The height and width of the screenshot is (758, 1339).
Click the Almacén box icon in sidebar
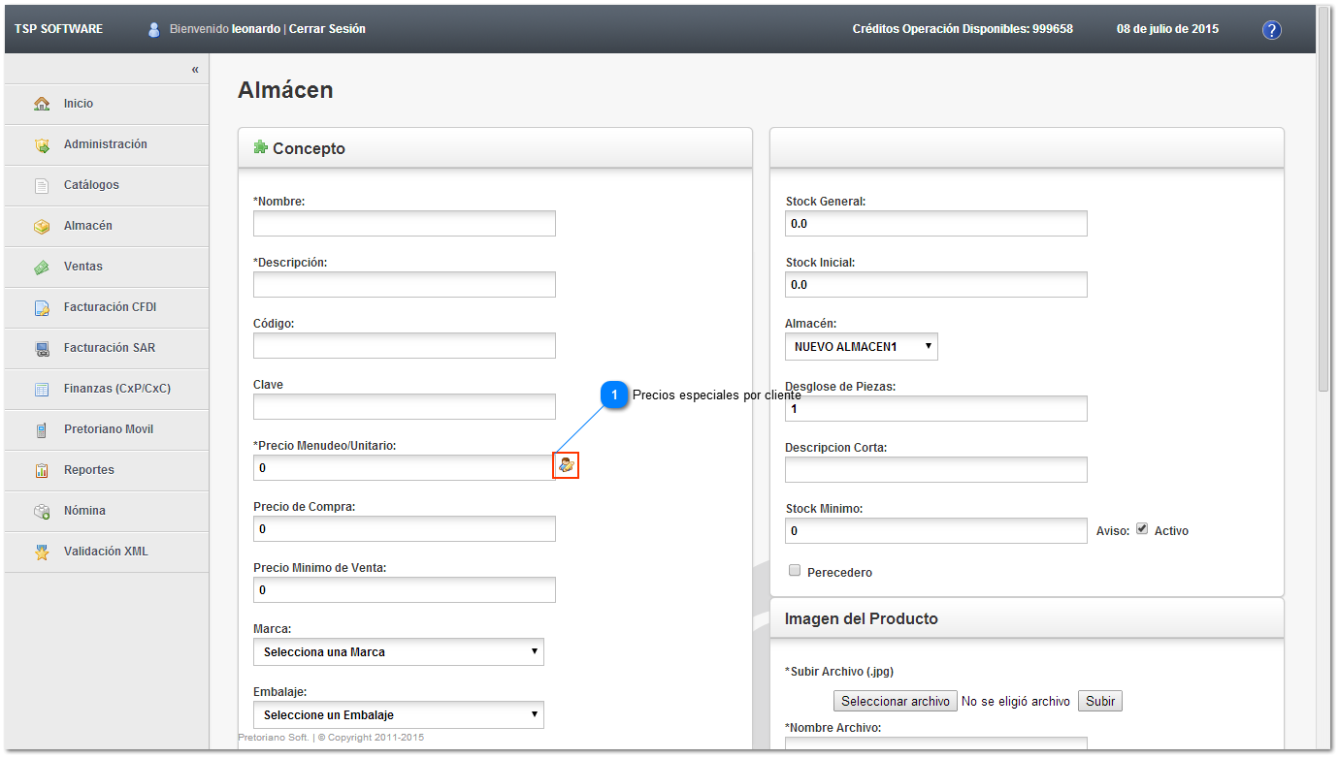click(x=42, y=226)
